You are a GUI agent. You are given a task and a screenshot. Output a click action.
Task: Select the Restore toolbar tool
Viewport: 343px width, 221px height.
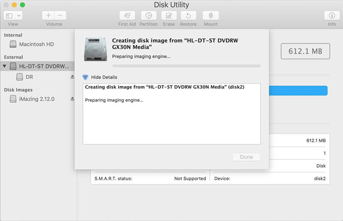pos(188,16)
